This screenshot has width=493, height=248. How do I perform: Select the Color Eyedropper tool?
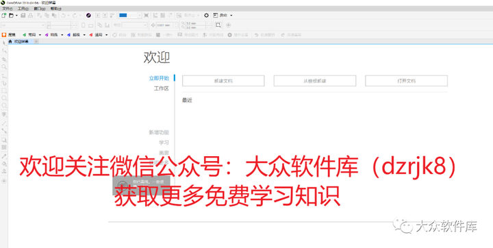click(x=4, y=156)
